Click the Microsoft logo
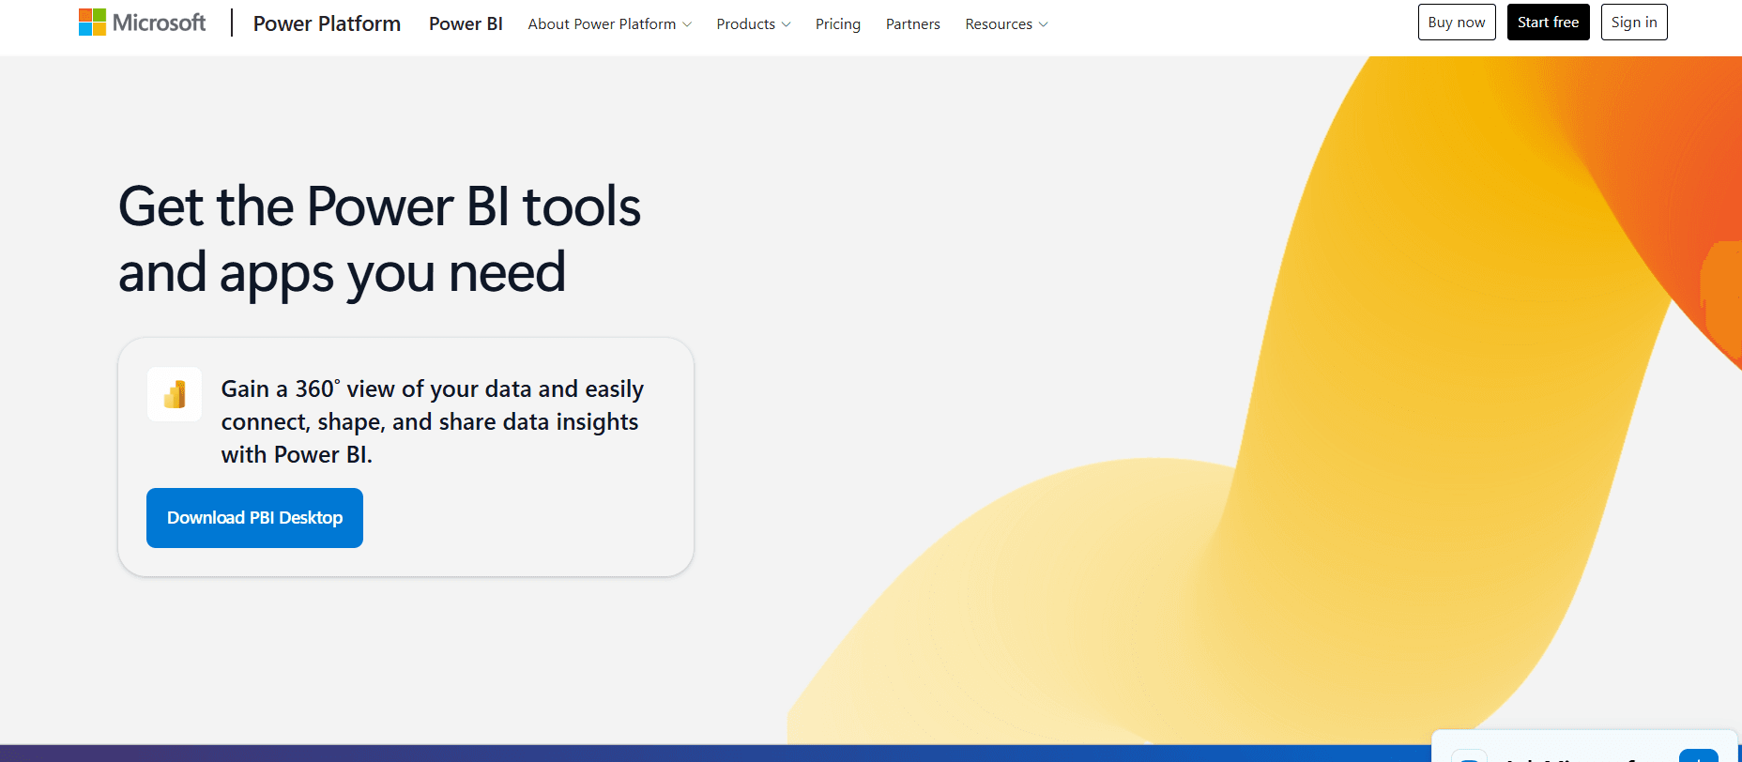 (x=142, y=23)
